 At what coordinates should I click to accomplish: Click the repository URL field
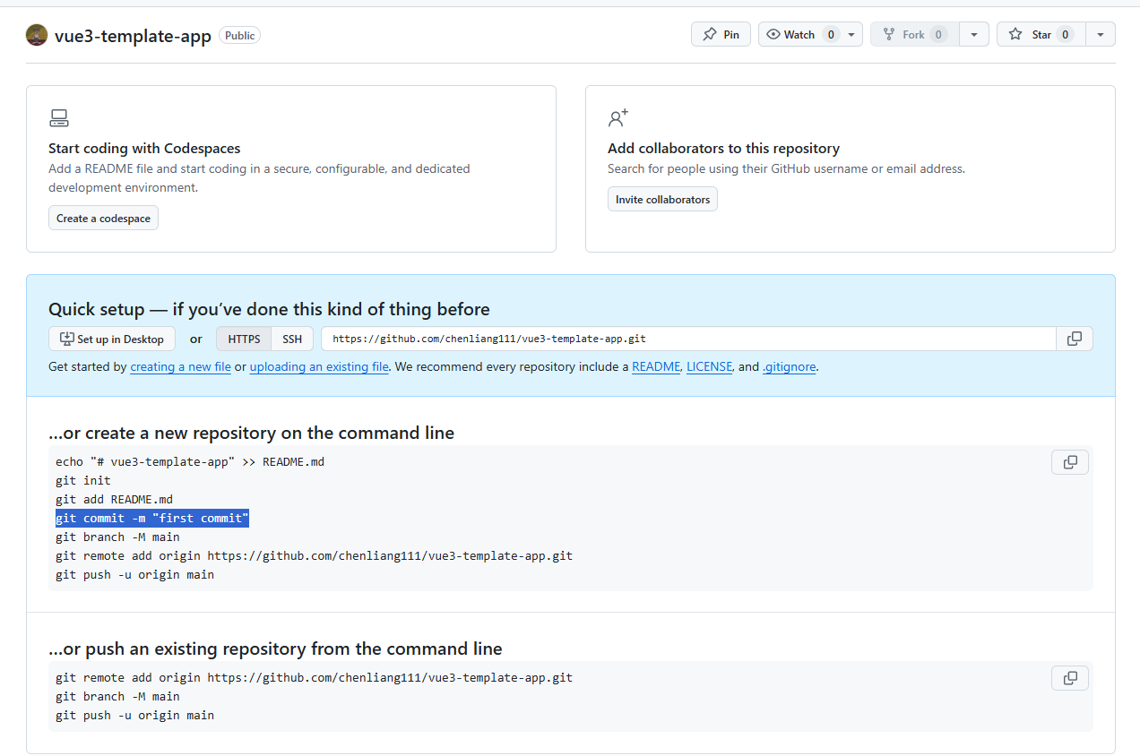point(688,339)
